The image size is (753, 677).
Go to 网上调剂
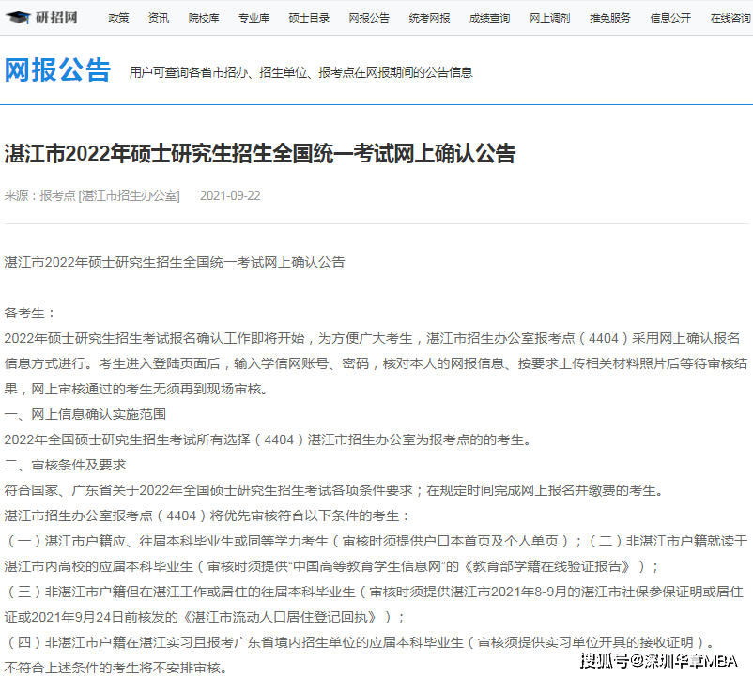549,18
